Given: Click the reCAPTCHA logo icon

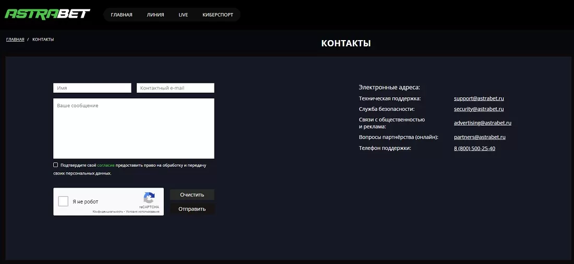Looking at the screenshot, I should [149, 198].
